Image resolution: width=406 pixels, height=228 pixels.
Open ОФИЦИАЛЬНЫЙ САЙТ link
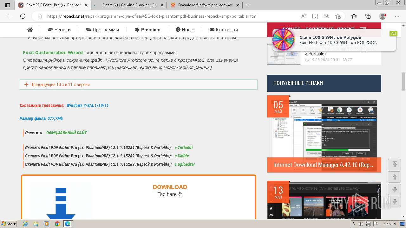tap(66, 133)
